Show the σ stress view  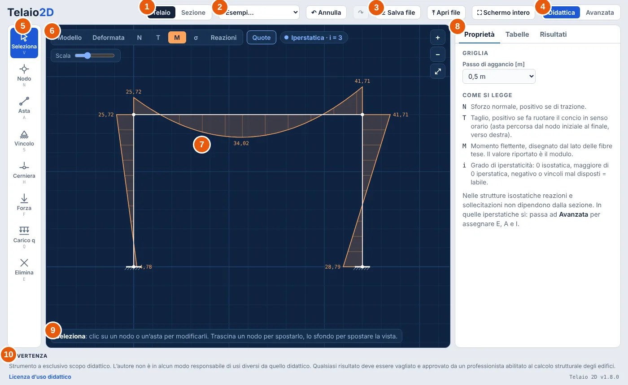coord(196,38)
